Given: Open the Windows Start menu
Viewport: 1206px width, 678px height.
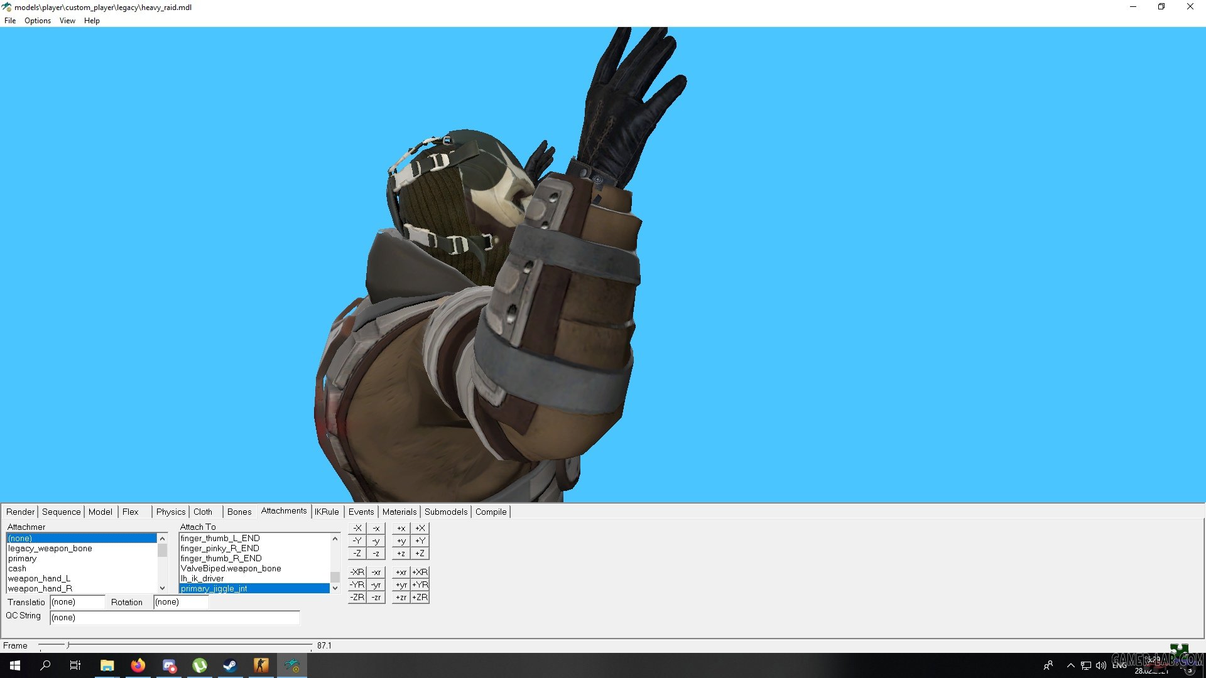Looking at the screenshot, I should [x=15, y=665].
